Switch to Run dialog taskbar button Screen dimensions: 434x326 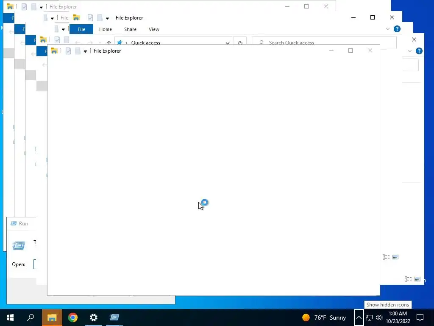point(114,318)
